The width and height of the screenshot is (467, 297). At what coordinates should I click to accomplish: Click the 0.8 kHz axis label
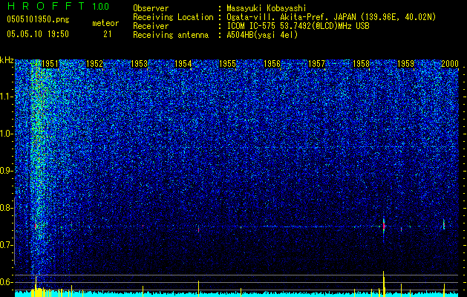pyautogui.click(x=7, y=208)
